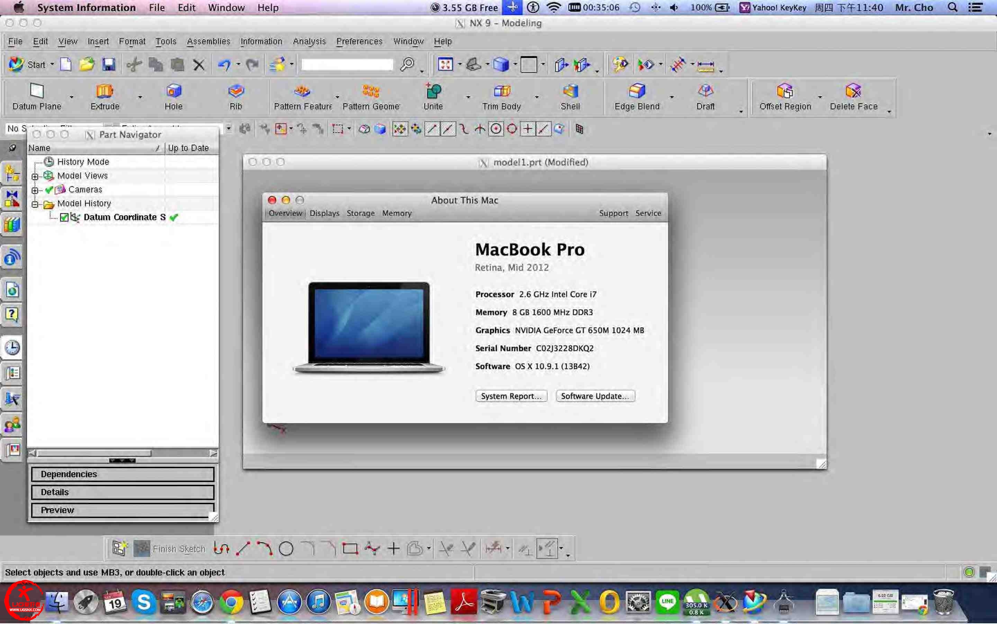Open Spotlight search in menu bar

click(x=952, y=7)
